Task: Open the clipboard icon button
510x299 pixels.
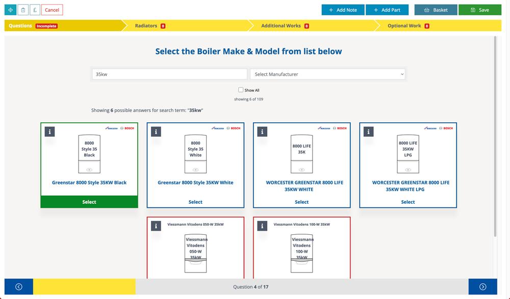Action: [23, 10]
